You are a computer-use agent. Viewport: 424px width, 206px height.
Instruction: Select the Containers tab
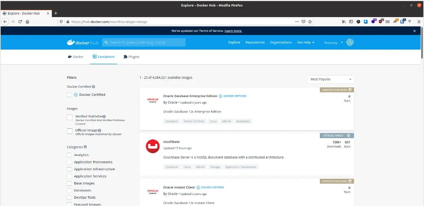pos(104,57)
